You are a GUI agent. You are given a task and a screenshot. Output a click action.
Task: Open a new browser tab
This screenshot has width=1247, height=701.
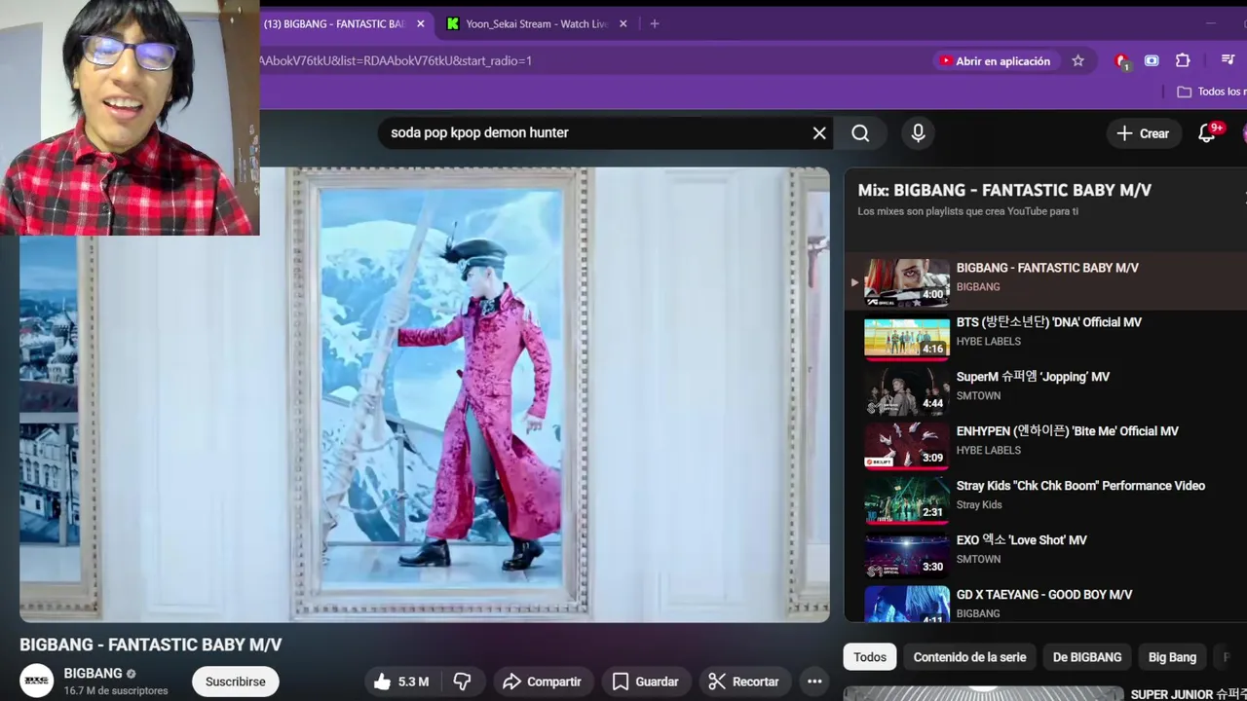click(x=655, y=23)
